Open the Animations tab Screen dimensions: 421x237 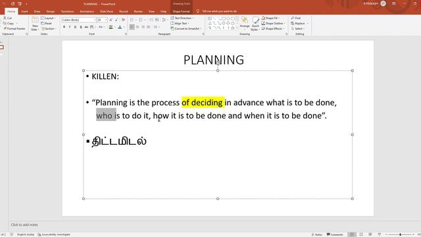tap(87, 12)
